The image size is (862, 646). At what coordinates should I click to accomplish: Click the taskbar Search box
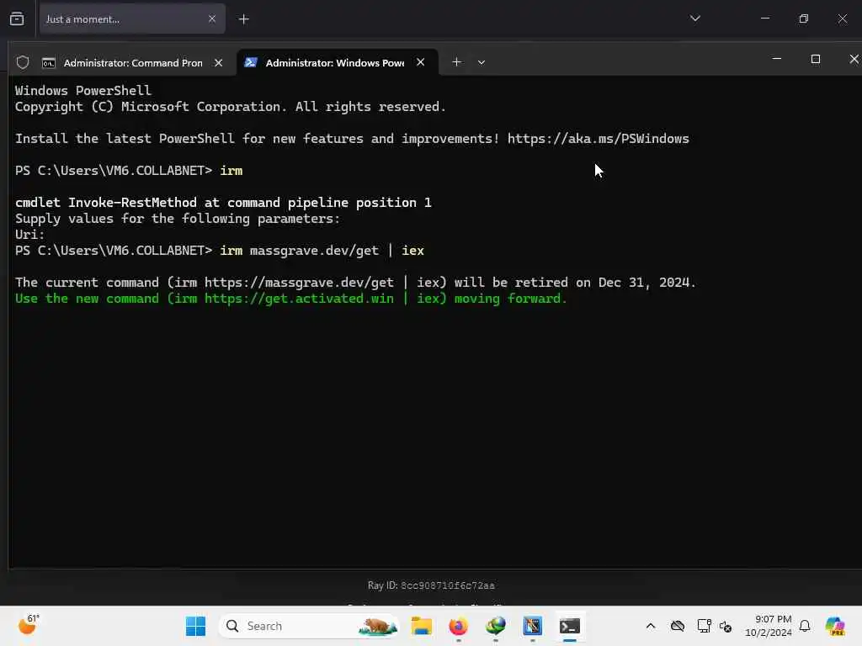[310, 626]
